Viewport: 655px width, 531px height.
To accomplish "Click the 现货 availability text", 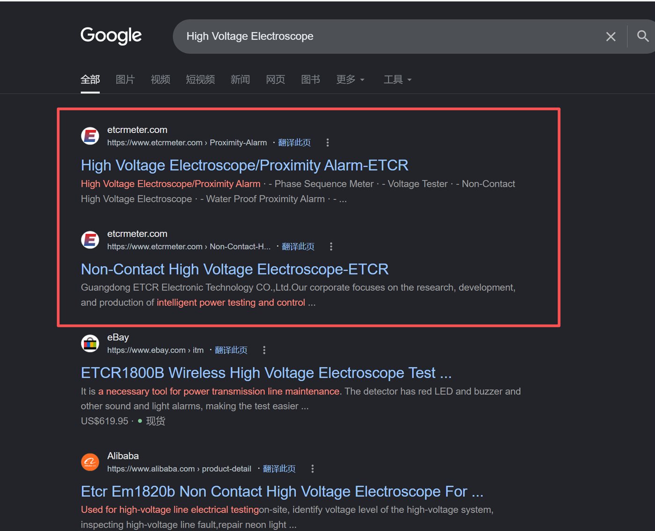I will point(155,421).
